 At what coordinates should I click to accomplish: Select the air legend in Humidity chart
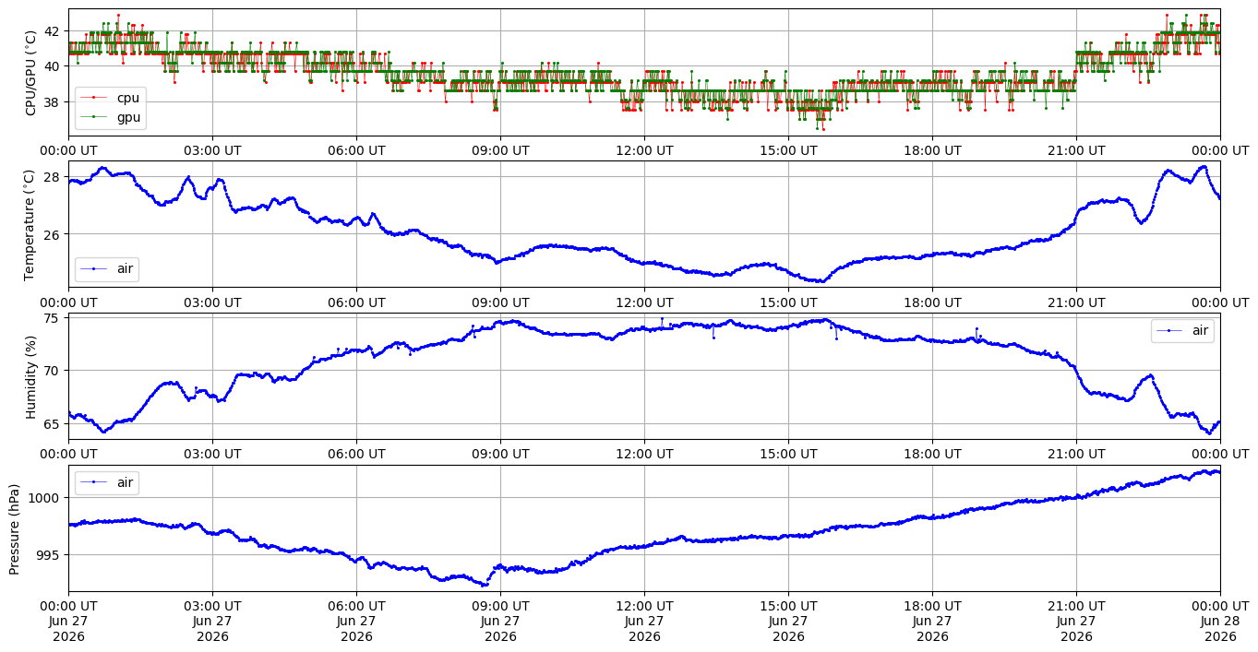coord(1182,330)
